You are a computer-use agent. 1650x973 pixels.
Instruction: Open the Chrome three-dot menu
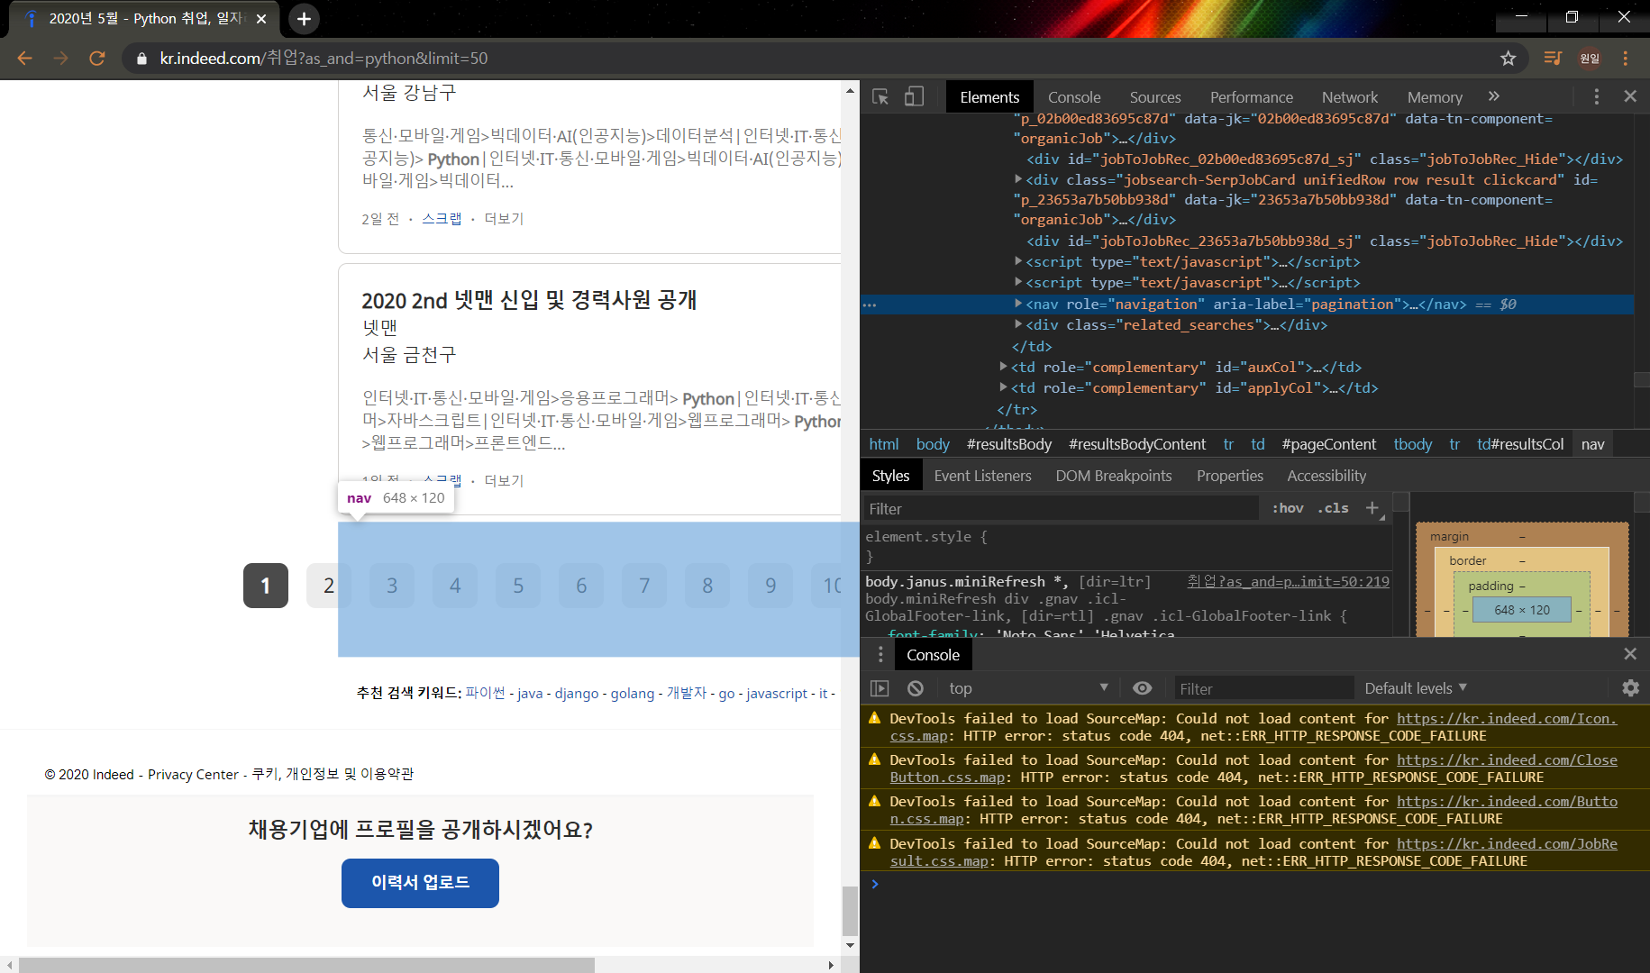coord(1626,59)
